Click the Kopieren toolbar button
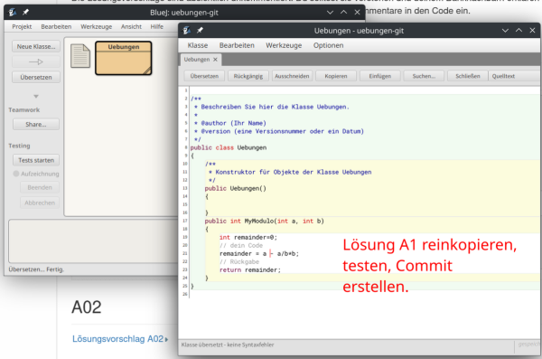 click(x=336, y=76)
